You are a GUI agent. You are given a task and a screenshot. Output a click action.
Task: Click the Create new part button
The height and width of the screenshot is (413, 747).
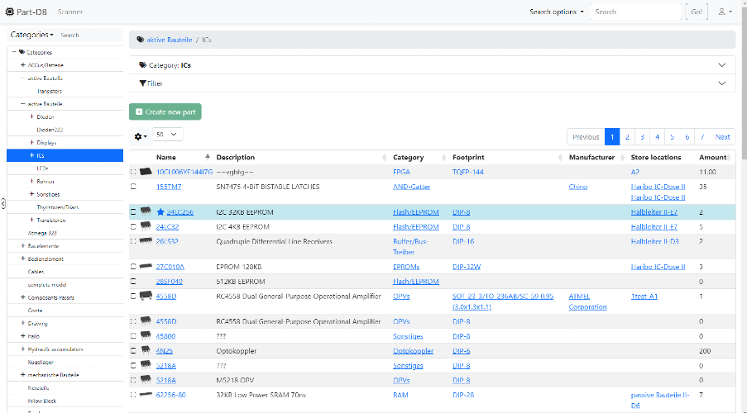click(165, 112)
